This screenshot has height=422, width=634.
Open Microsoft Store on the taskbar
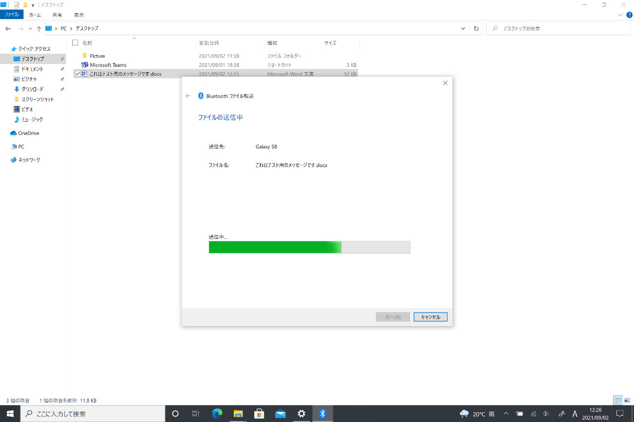(259, 414)
